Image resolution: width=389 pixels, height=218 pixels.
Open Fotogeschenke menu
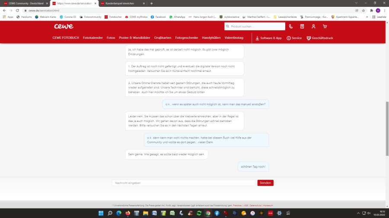pos(187,38)
